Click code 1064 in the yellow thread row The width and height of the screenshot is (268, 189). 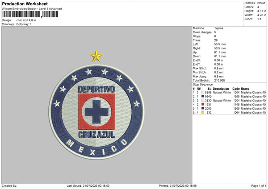point(236,112)
